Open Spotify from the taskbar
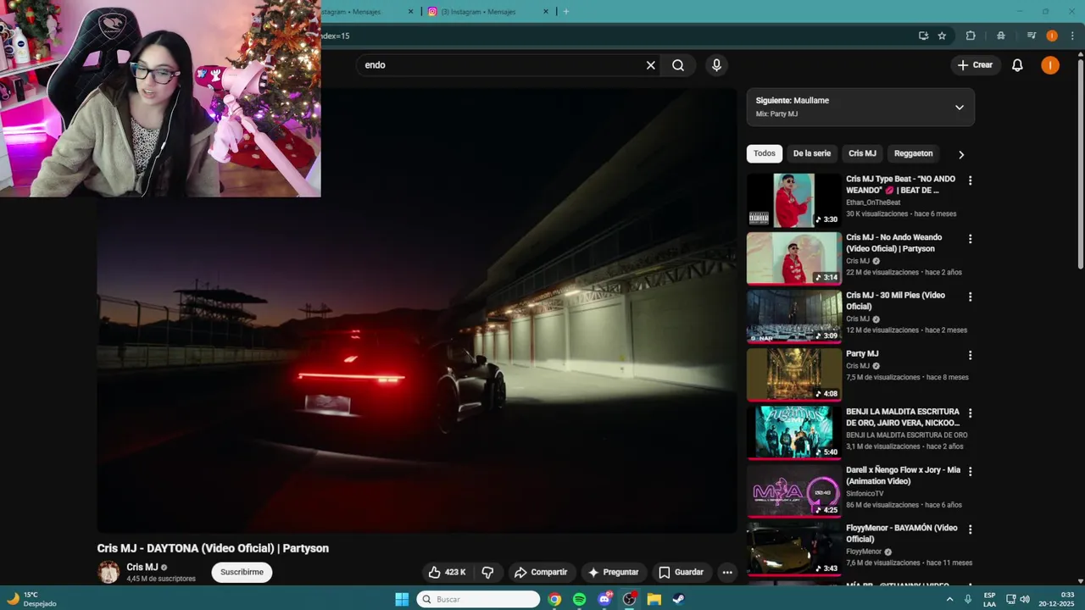The width and height of the screenshot is (1085, 610). (579, 599)
